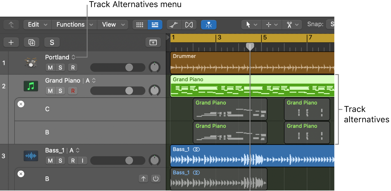Adjust the Bass_1 volume slider
This screenshot has height=191, width=391.
(x=118, y=161)
